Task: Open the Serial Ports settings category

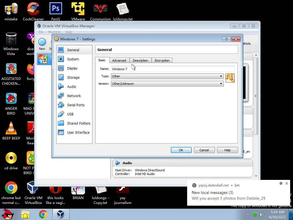Action: [74, 105]
